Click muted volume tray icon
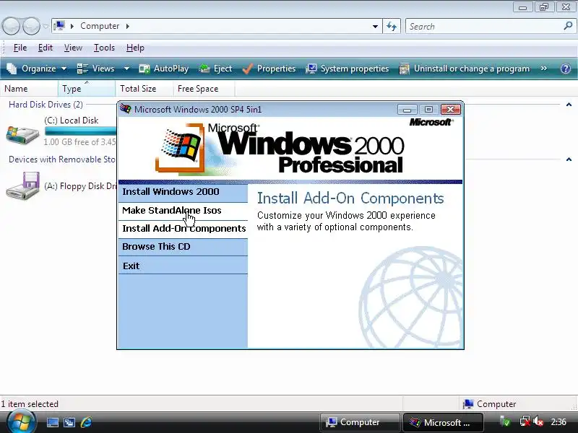The width and height of the screenshot is (578, 433). pos(538,422)
